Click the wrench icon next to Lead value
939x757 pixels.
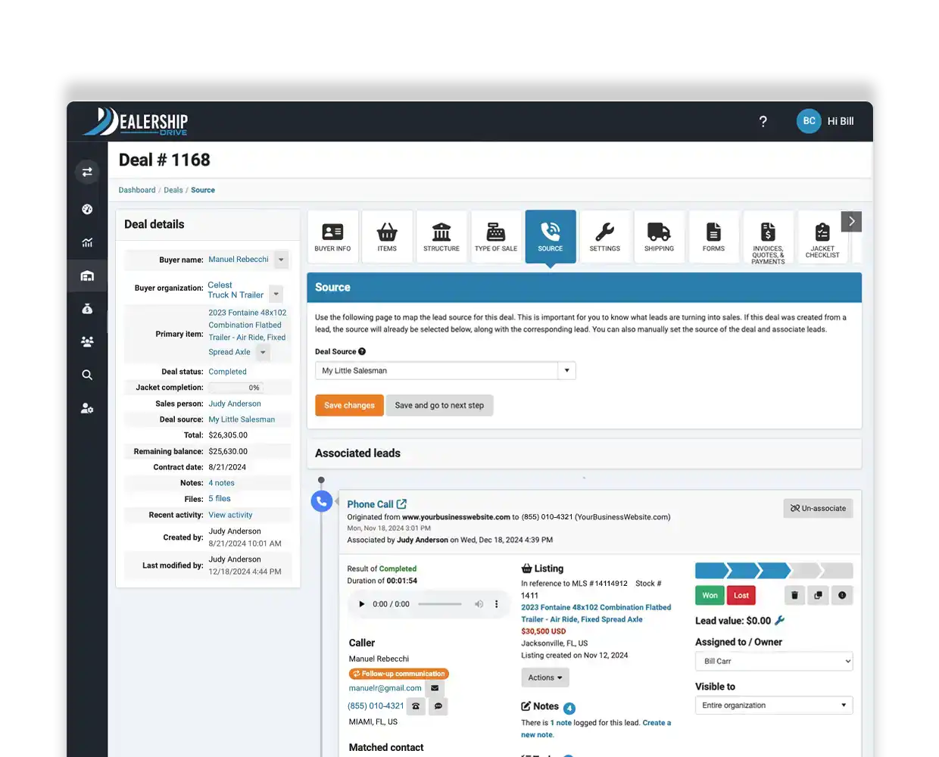(780, 621)
